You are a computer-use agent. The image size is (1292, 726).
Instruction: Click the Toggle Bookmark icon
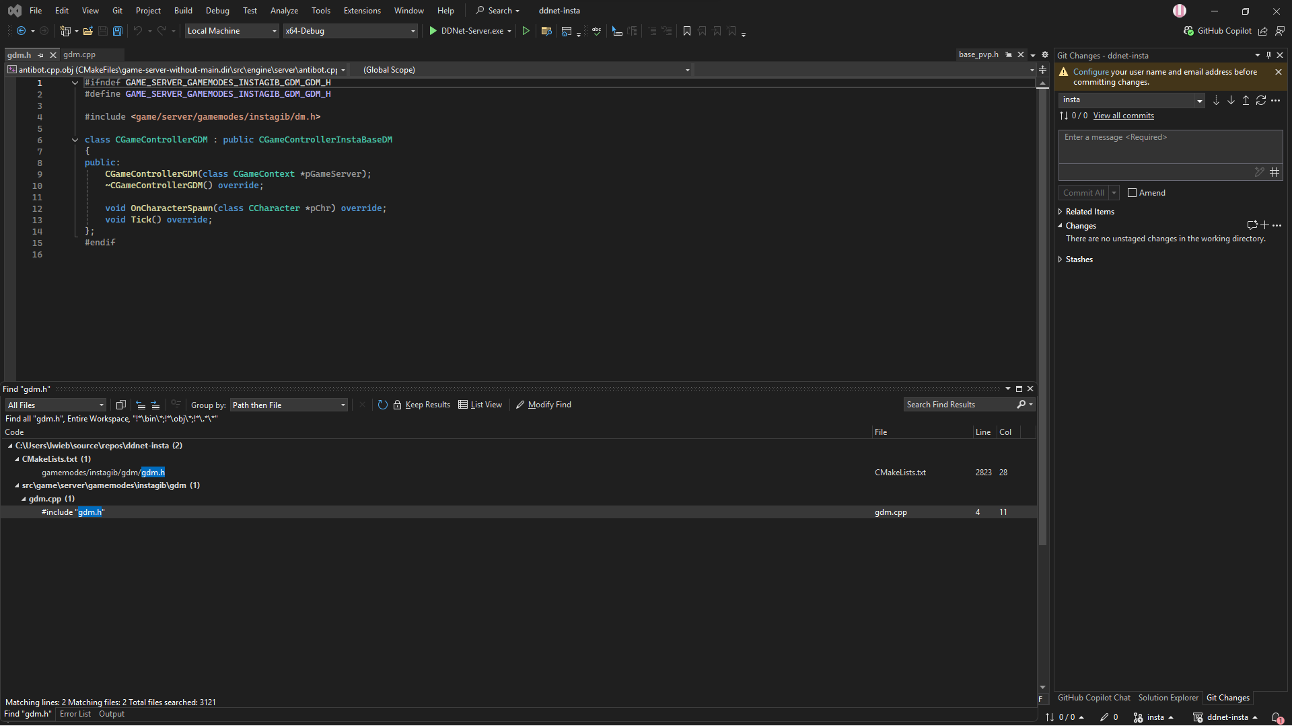[x=687, y=31]
